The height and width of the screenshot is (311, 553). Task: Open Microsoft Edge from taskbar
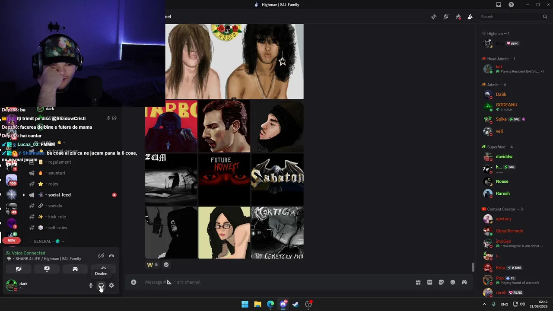pos(270,304)
